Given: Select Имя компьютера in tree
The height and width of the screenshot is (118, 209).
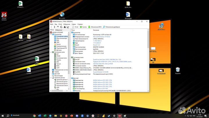Looking at the screenshot, I should click(x=60, y=38).
